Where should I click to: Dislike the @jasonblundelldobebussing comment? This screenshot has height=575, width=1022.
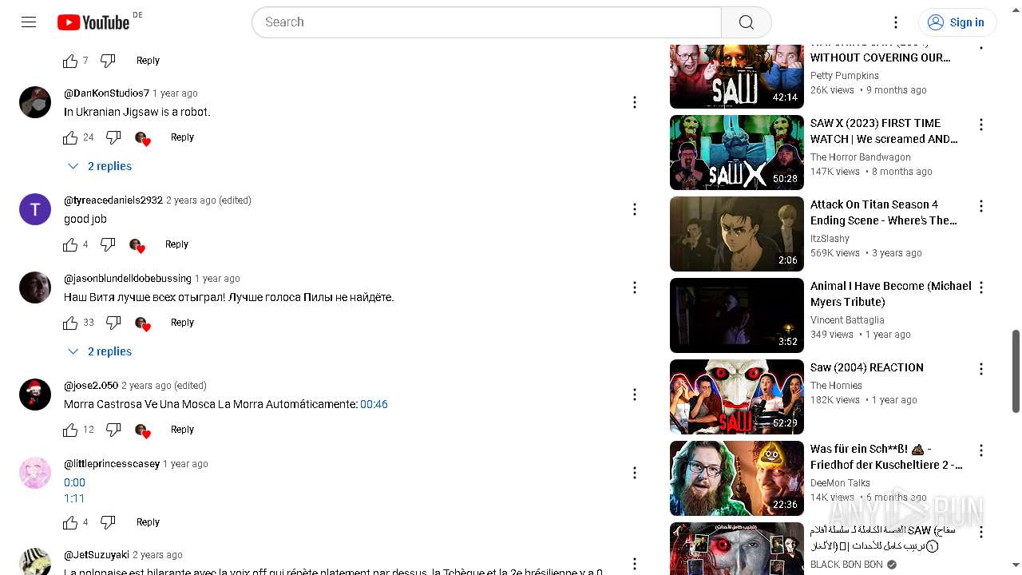coord(113,323)
